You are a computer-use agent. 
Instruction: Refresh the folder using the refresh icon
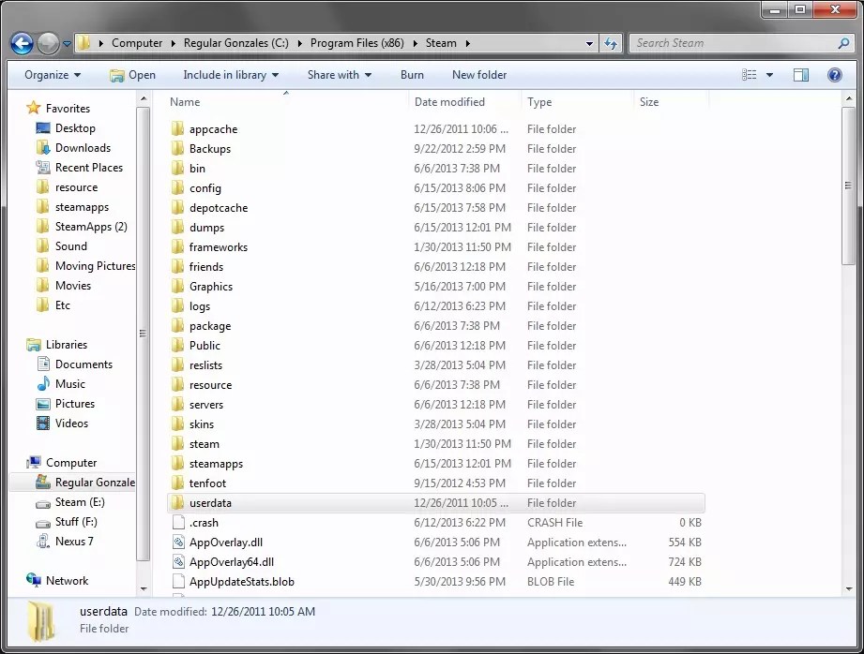(611, 43)
